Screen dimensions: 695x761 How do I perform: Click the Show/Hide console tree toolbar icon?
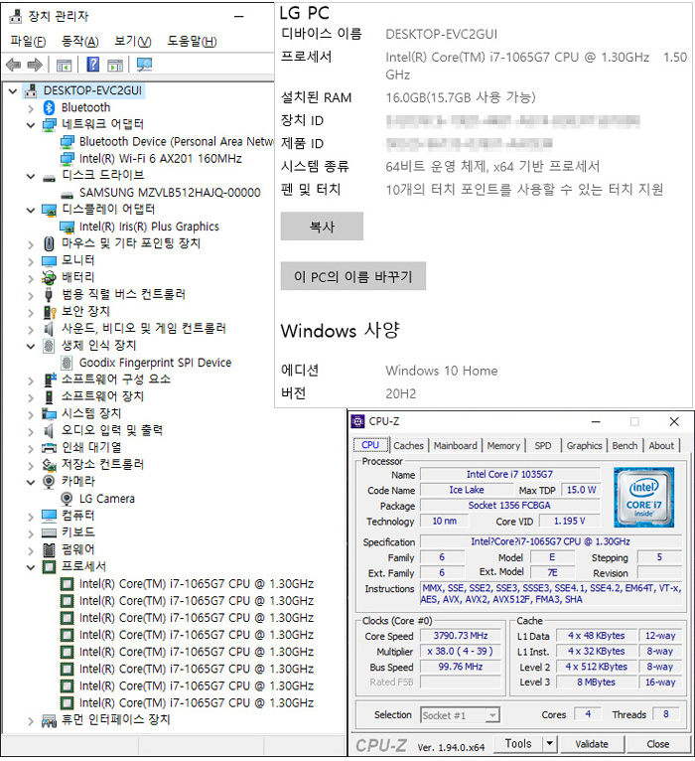click(64, 65)
